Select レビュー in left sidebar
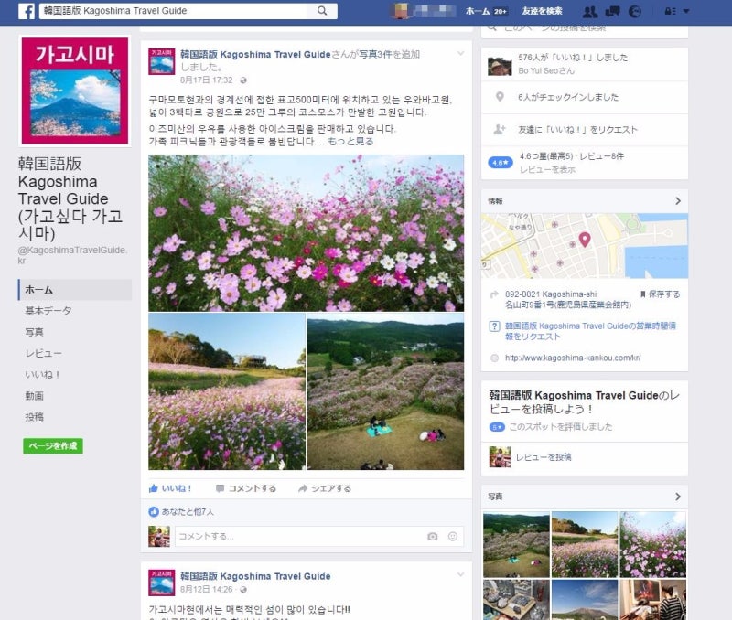Screen dimensions: 732x620 tap(43, 354)
